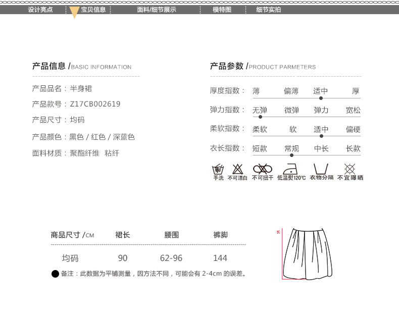Click 长款 on the length scale

pos(353,148)
